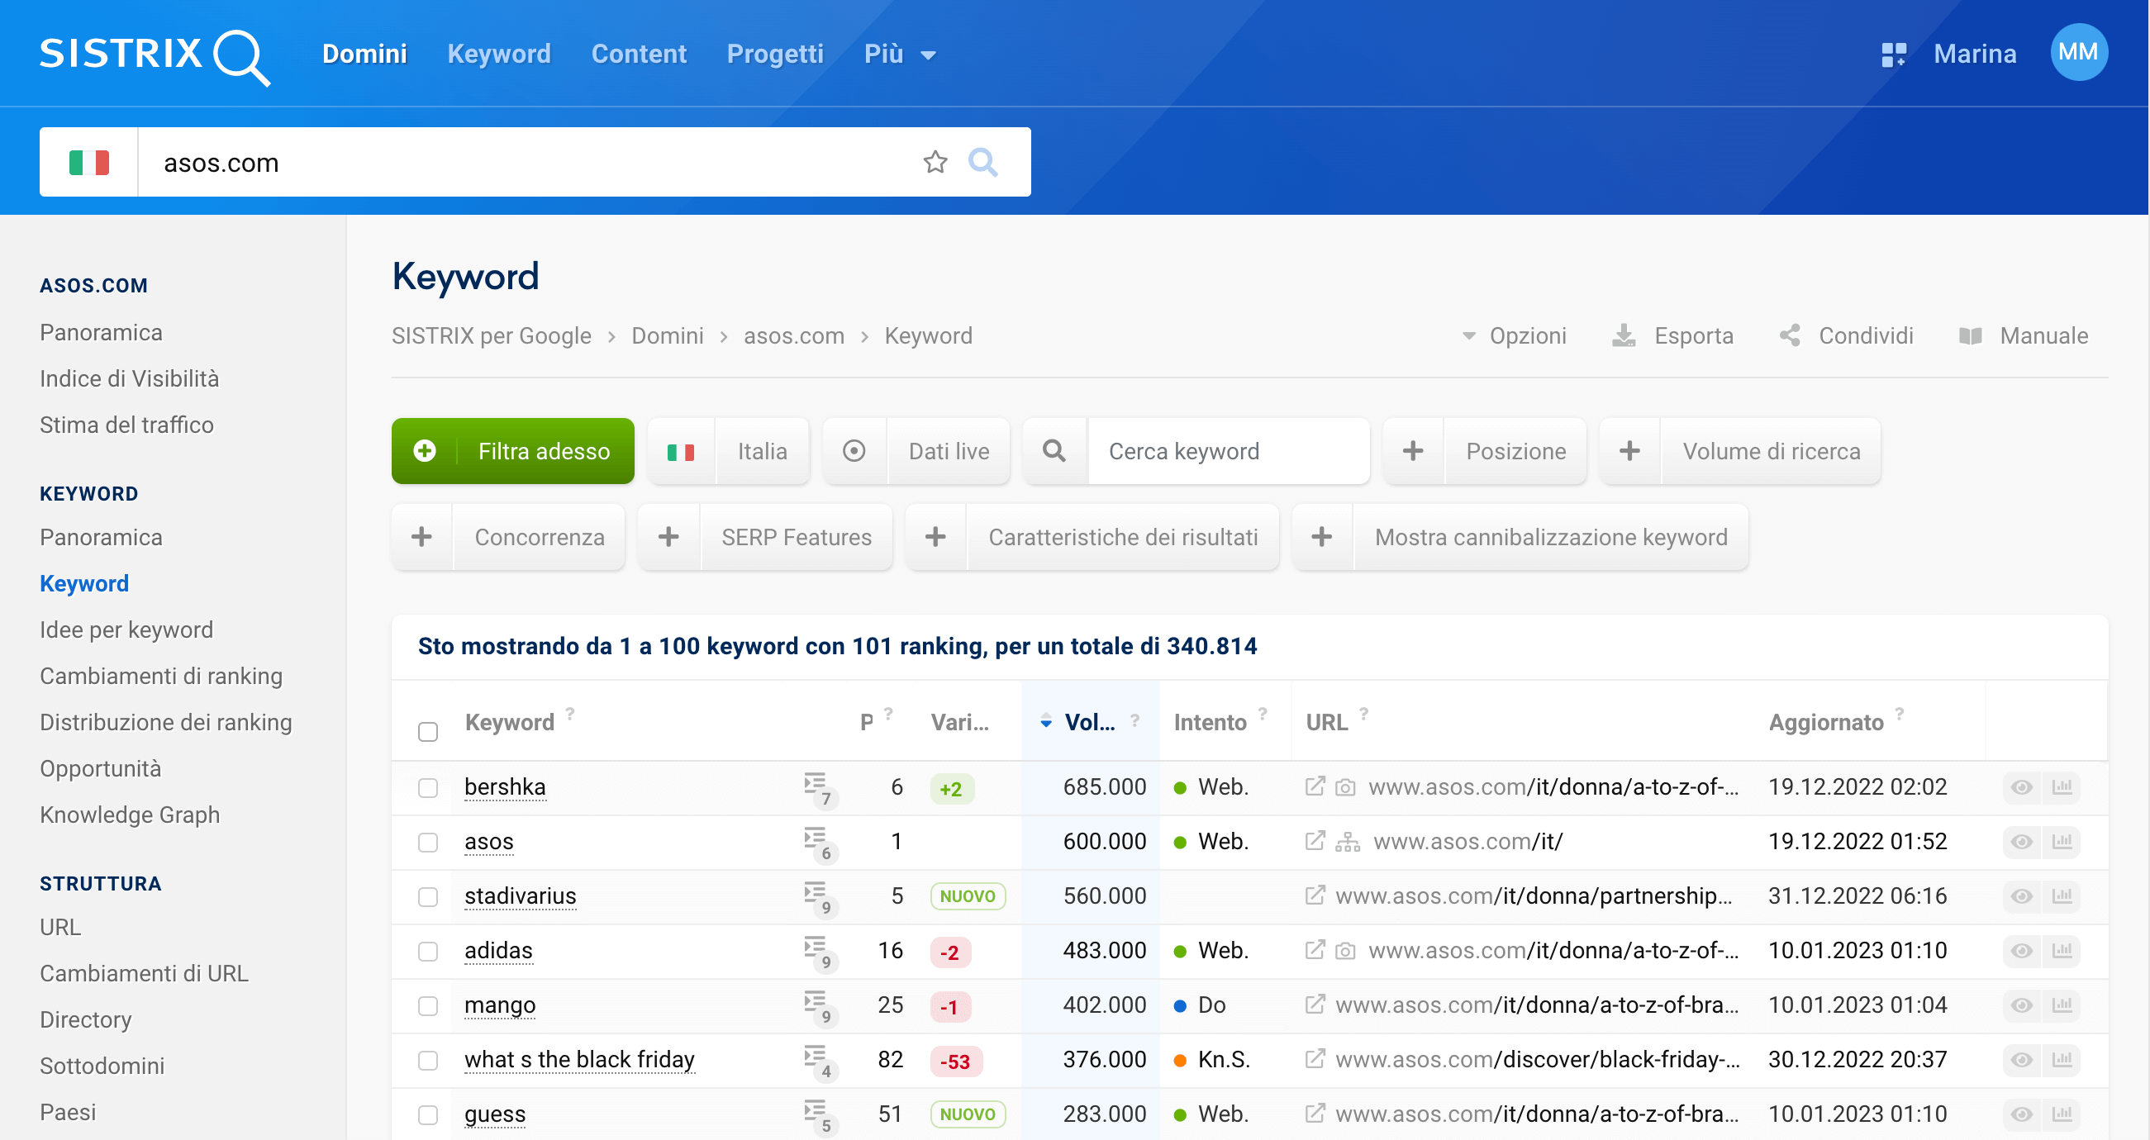This screenshot has height=1140, width=2150.
Task: Click the Manuale book icon
Action: coord(1970,335)
